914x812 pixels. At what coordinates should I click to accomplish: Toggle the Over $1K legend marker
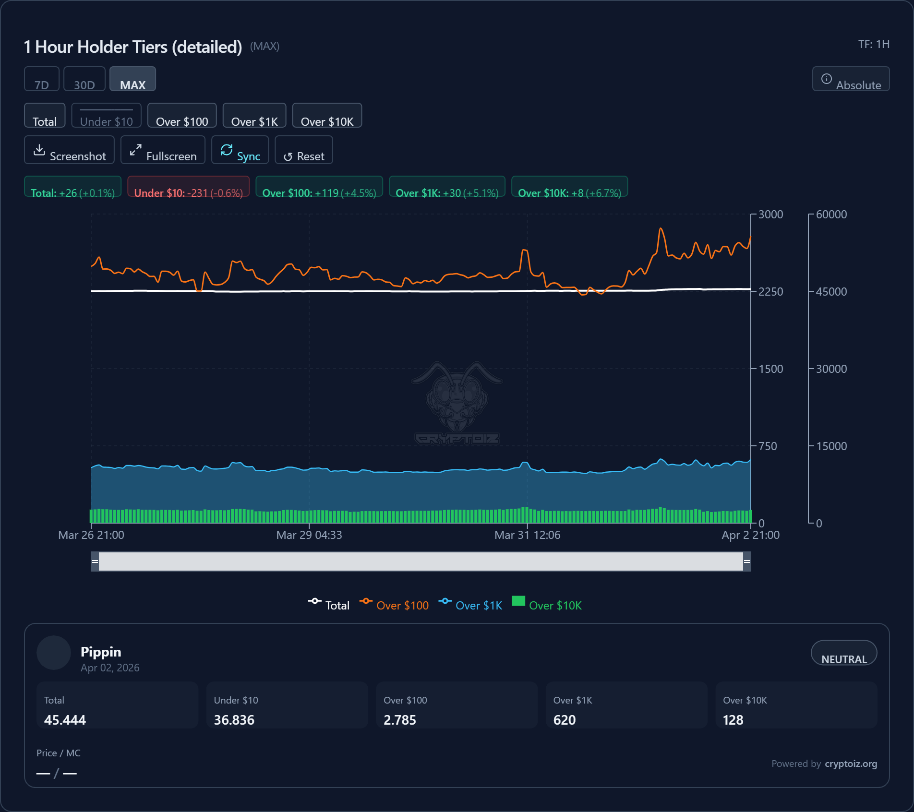click(x=445, y=601)
